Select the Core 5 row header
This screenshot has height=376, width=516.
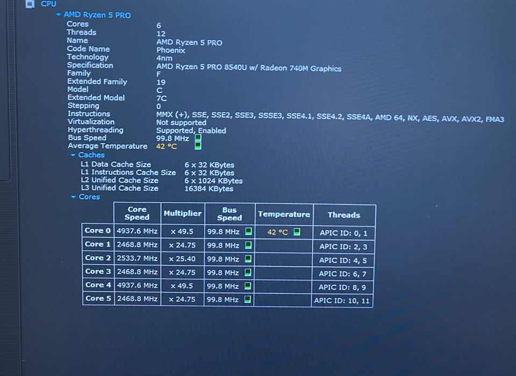[x=98, y=298]
